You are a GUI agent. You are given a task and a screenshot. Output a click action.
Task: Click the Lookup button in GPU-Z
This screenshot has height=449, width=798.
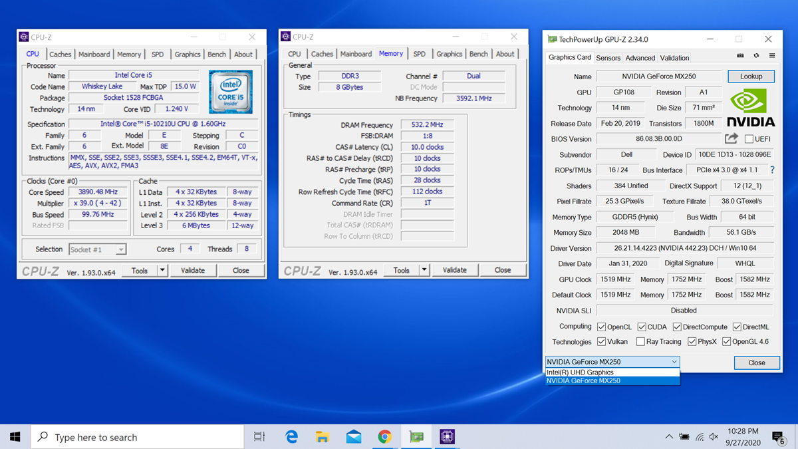click(751, 76)
